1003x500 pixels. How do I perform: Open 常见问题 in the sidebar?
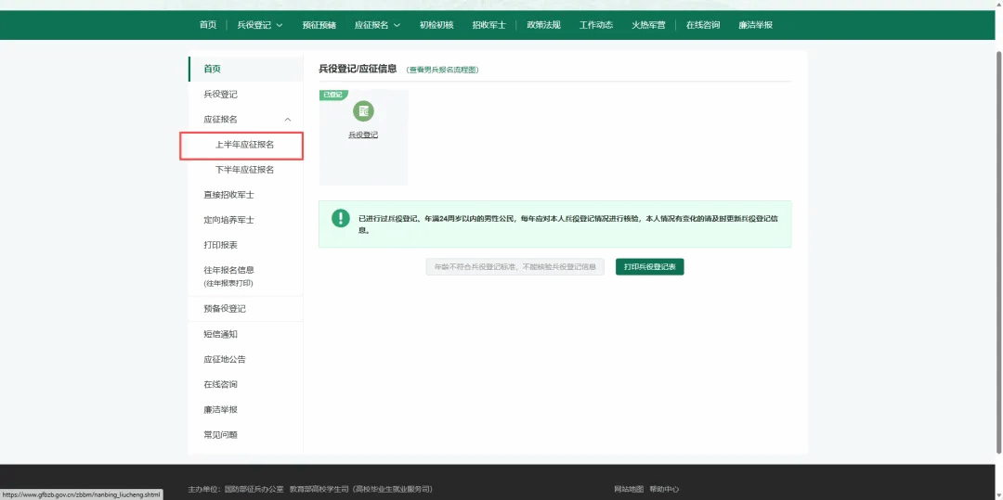(x=220, y=435)
